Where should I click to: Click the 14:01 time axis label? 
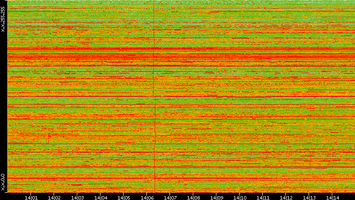coord(31,198)
